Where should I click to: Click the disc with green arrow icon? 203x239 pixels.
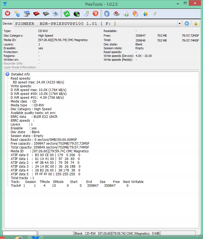pyautogui.click(x=86, y=14)
